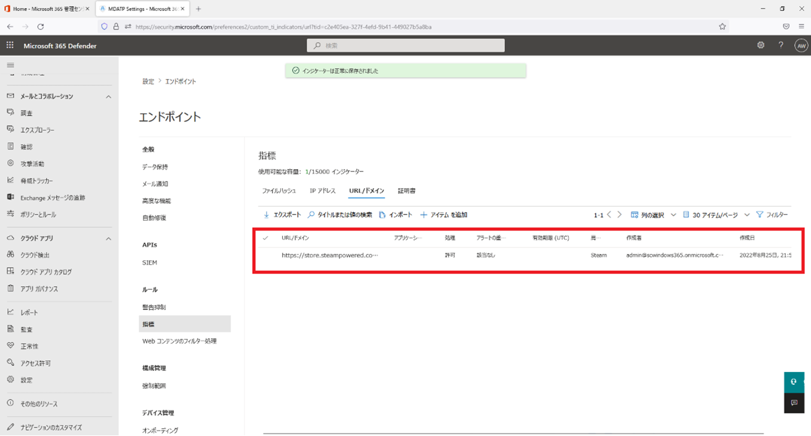
Task: Switch to the 証明書 tab
Action: (x=406, y=191)
